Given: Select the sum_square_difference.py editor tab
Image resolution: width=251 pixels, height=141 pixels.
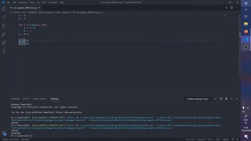Looking at the screenshot, I should click(x=25, y=8).
